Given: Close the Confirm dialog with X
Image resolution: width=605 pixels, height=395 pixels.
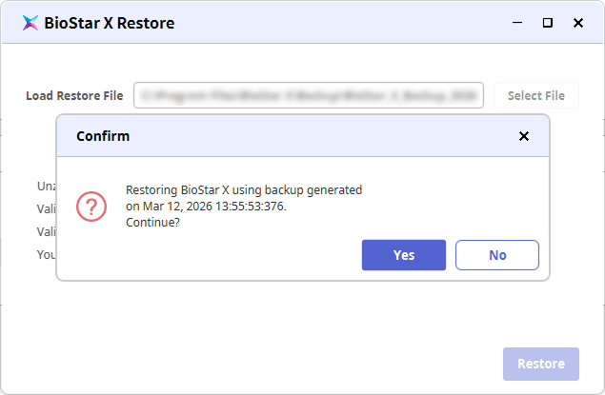Looking at the screenshot, I should (x=523, y=136).
